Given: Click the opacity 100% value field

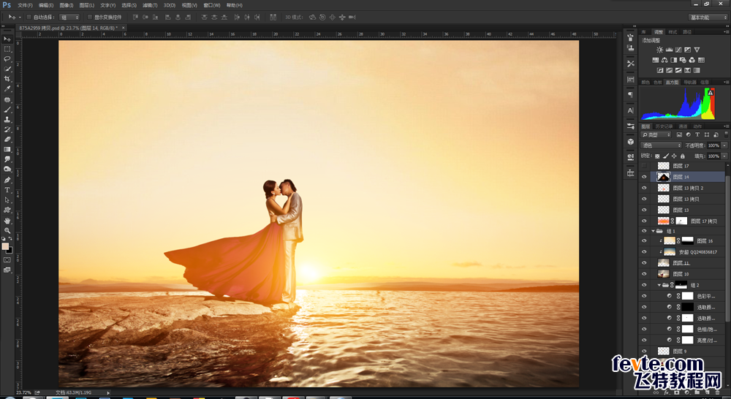Looking at the screenshot, I should tap(713, 145).
